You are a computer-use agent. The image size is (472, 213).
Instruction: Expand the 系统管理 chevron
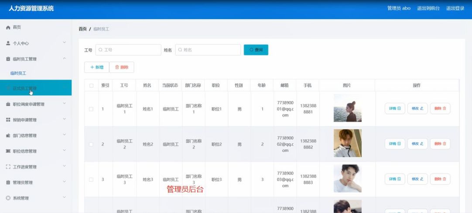click(64, 197)
